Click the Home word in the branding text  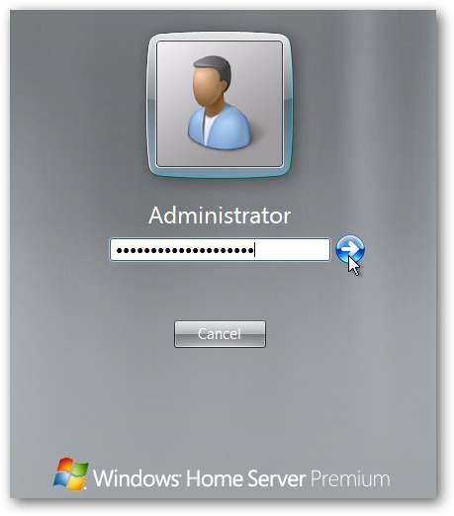(215, 478)
